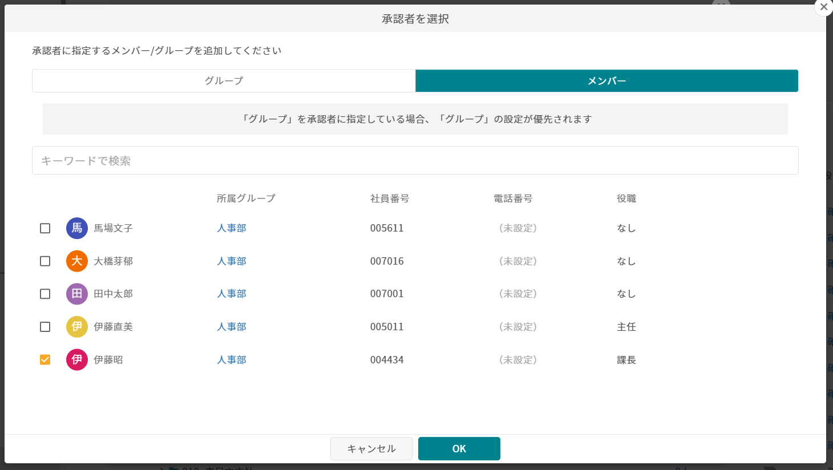Open the 人事部 link beside 伊藤昭
This screenshot has height=470, width=833.
coord(232,360)
